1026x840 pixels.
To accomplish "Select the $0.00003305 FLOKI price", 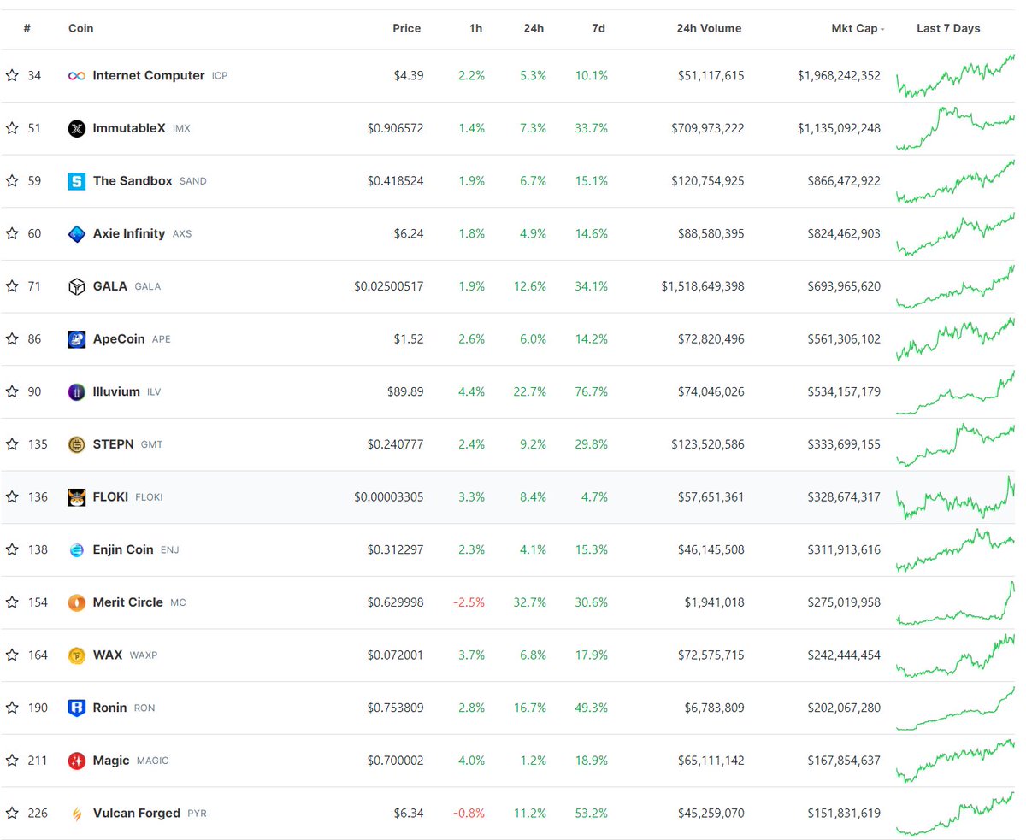I will pyautogui.click(x=388, y=497).
